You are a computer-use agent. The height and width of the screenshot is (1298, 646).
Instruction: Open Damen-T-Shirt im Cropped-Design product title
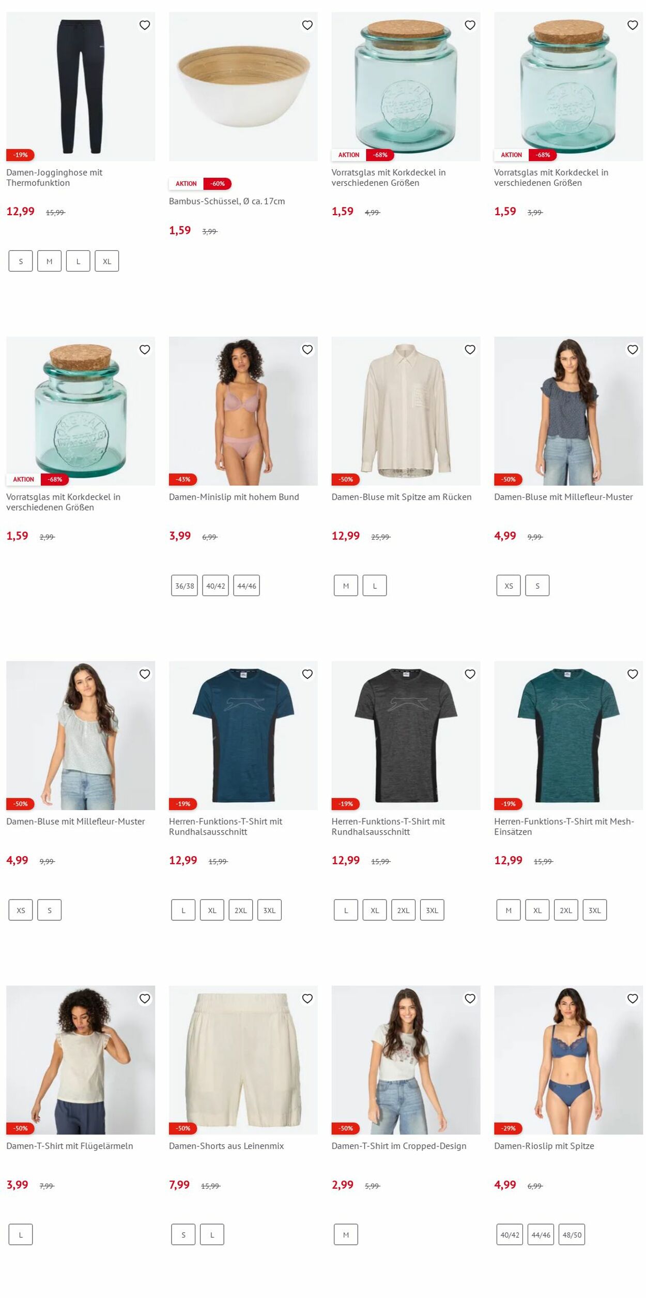(x=399, y=1146)
